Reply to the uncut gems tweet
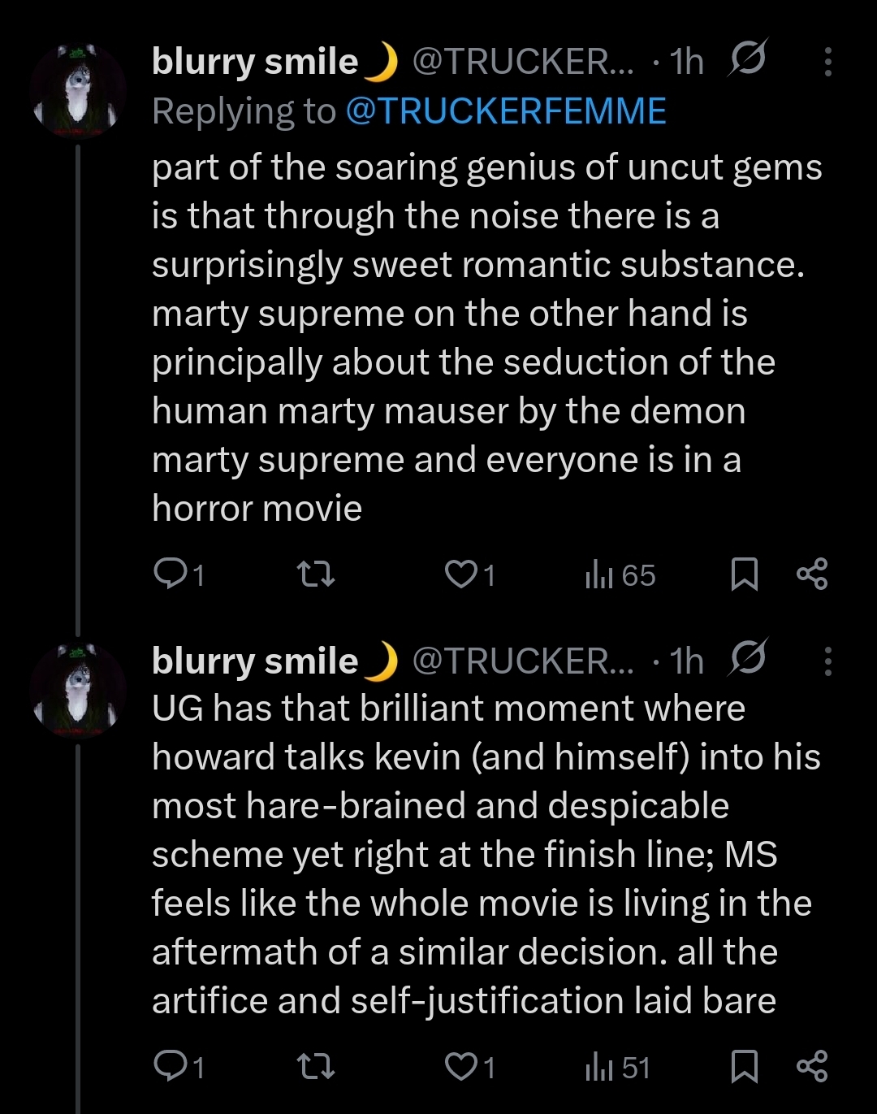The width and height of the screenshot is (877, 1114). 170,574
